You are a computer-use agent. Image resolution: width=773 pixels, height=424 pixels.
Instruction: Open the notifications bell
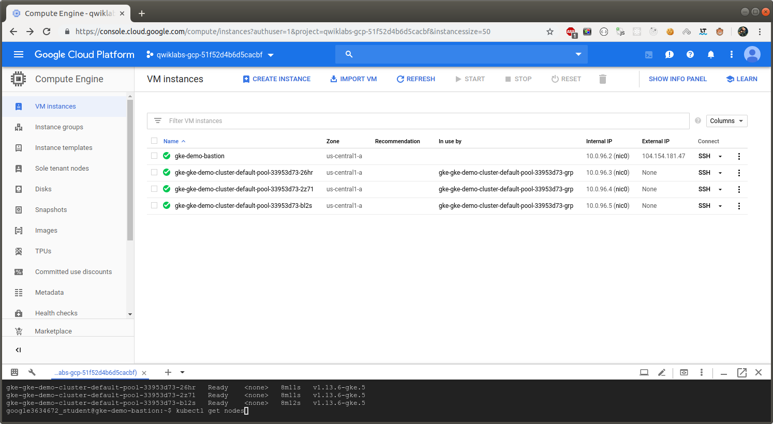tap(711, 54)
